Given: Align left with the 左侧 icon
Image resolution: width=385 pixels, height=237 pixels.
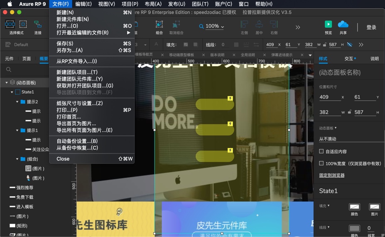Looking at the screenshot, I should click(244, 25).
